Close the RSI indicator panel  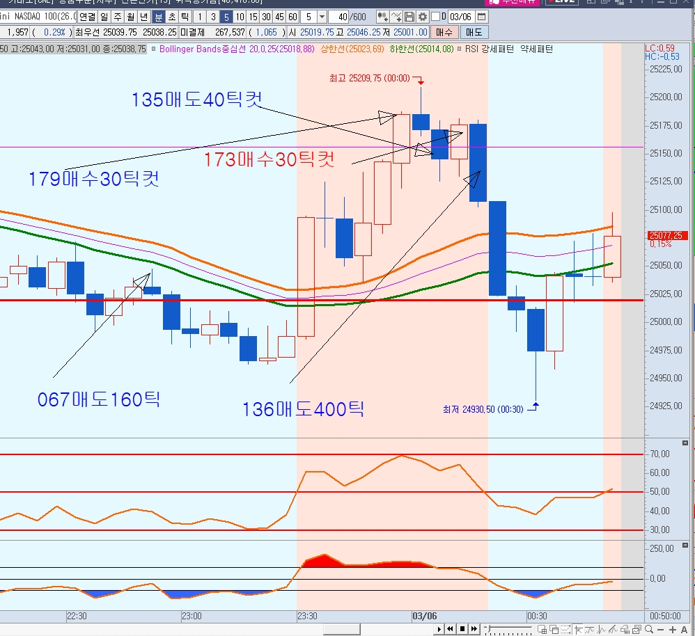685,443
